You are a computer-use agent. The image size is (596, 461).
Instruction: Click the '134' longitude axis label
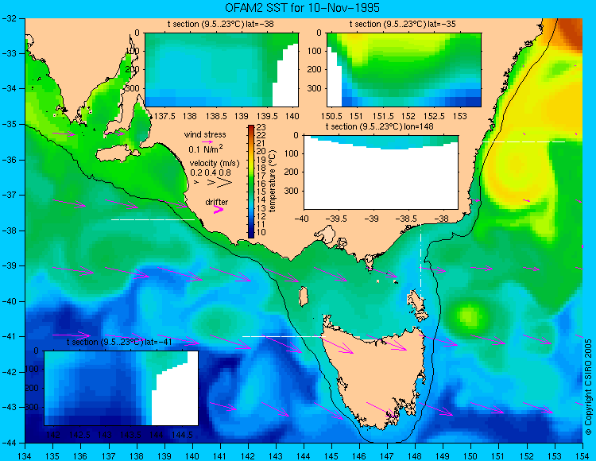point(25,455)
